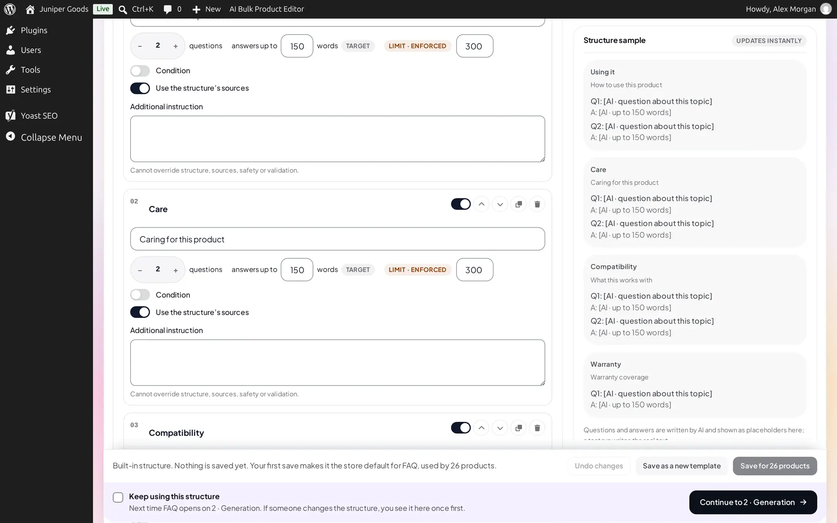Open Alex Morgan user avatar

pos(826,9)
